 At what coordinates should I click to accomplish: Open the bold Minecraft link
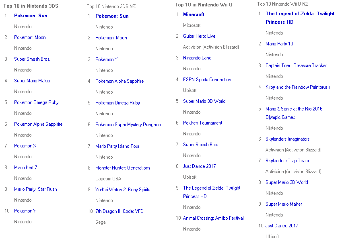194,14
